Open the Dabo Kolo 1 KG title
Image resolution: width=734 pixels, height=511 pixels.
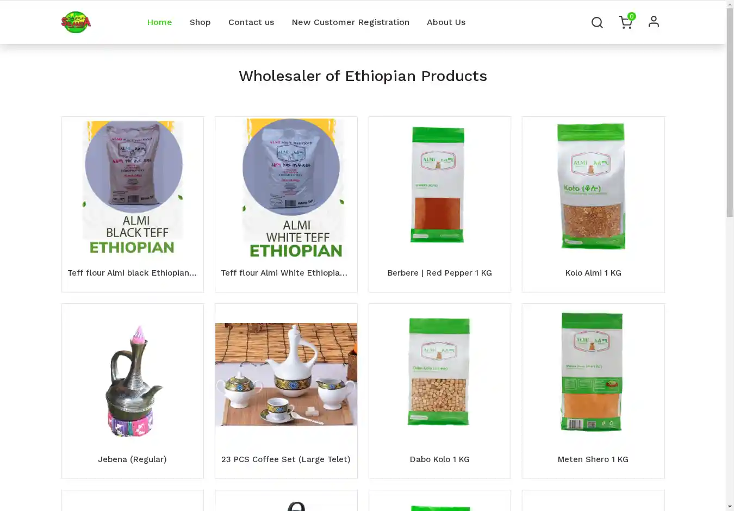[x=439, y=459]
